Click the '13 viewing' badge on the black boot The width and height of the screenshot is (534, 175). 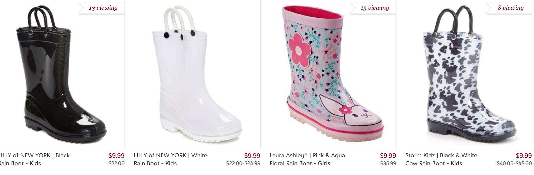(102, 8)
